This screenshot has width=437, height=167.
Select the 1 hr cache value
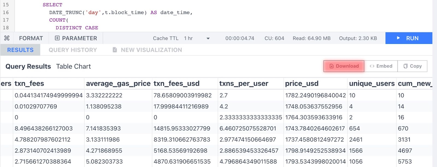(x=188, y=38)
